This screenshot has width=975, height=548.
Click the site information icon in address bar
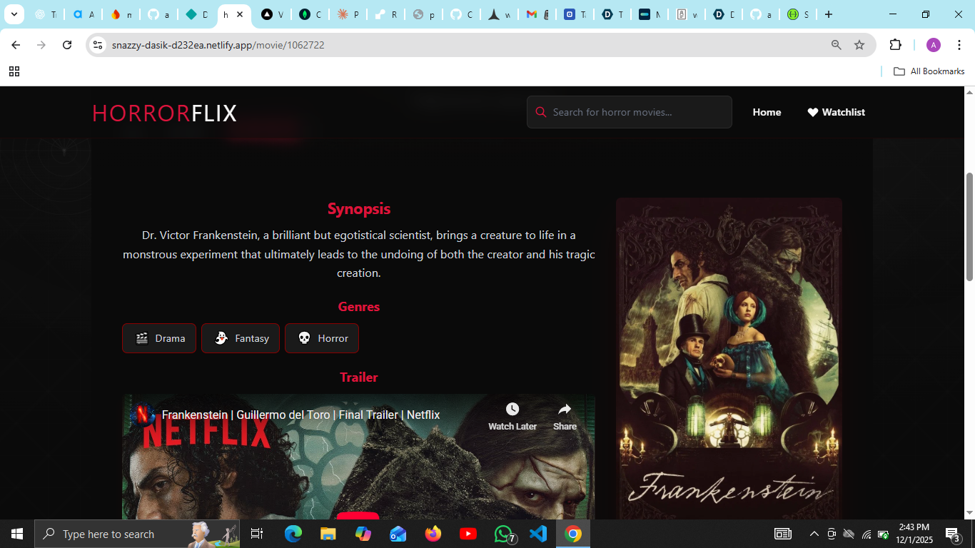click(x=98, y=45)
